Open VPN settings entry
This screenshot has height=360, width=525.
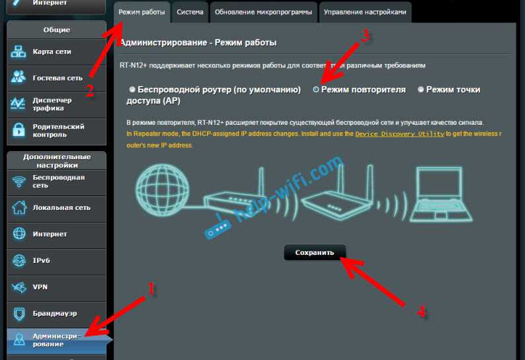coord(57,287)
